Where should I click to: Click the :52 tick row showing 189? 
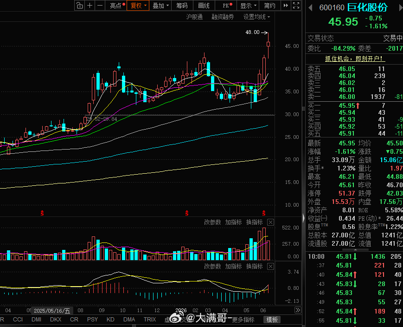[354, 311]
